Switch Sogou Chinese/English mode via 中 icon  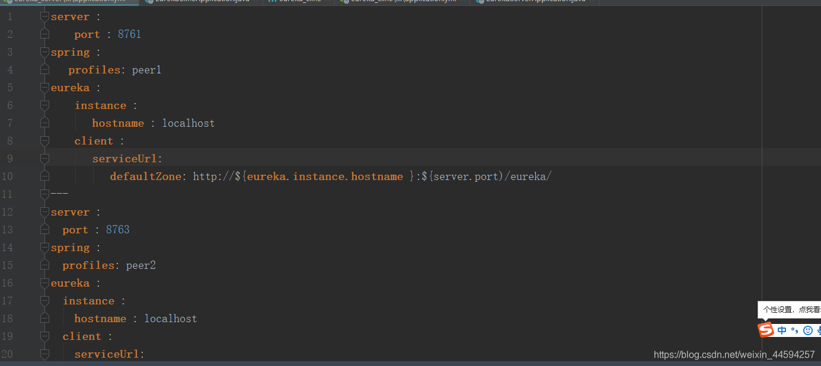(782, 330)
